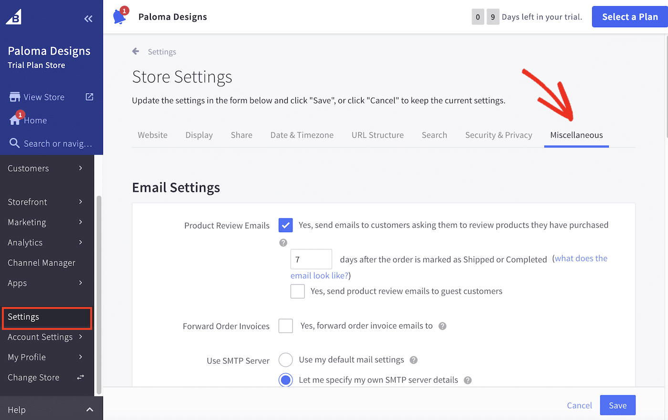Screen dimensions: 668x420
Task: Click the Save button
Action: 617,405
